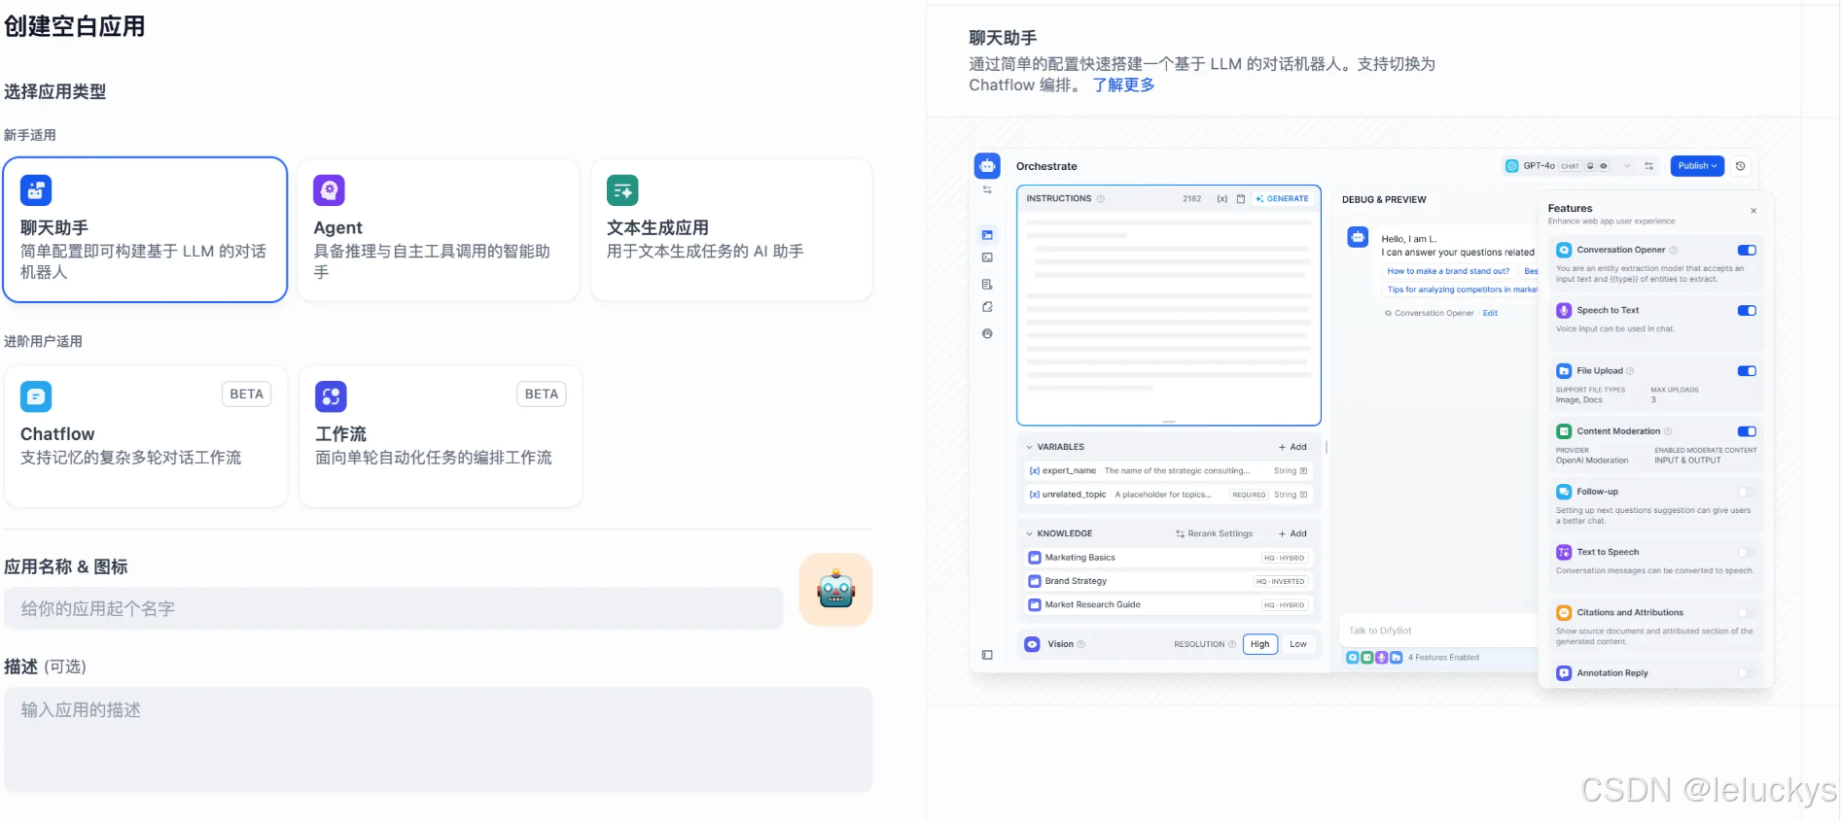This screenshot has height=821, width=1841.
Task: Open expert_name String type selector
Action: (1291, 471)
